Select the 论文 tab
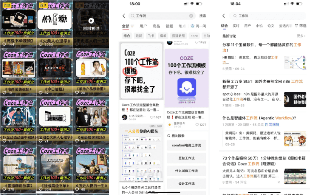This screenshot has width=311, height=195. (271, 26)
